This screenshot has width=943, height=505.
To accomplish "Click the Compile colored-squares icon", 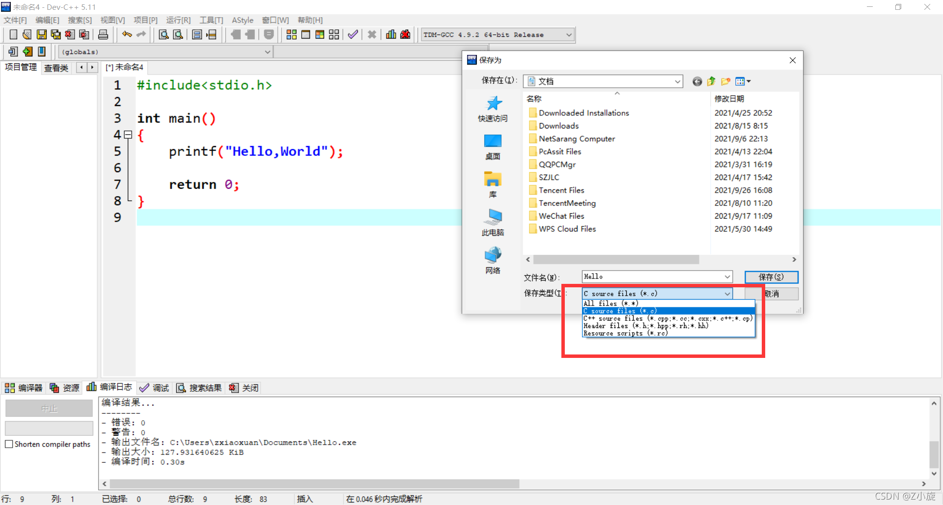I will [x=291, y=34].
